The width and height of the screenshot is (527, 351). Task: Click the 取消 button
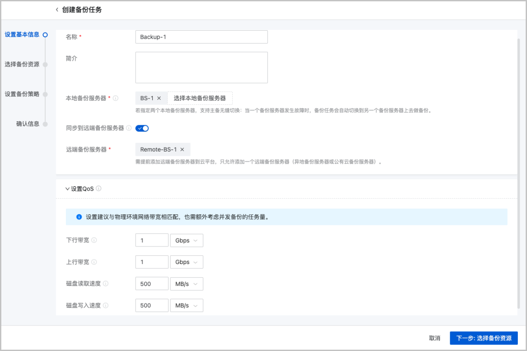pos(434,338)
